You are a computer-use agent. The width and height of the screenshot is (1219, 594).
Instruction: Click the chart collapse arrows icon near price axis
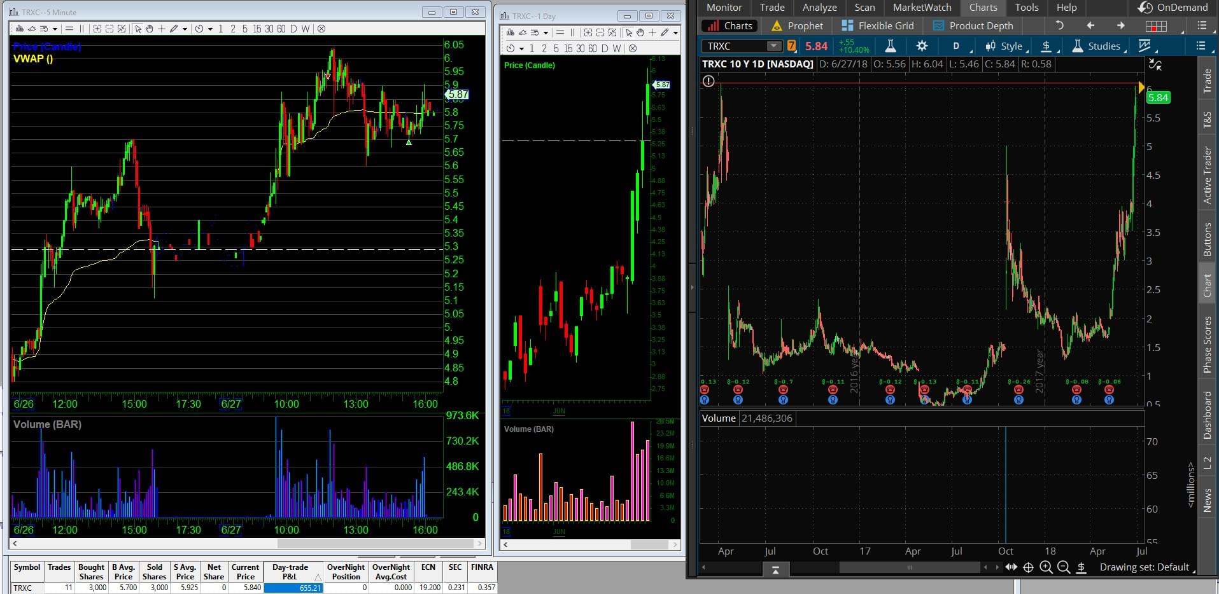[1155, 64]
